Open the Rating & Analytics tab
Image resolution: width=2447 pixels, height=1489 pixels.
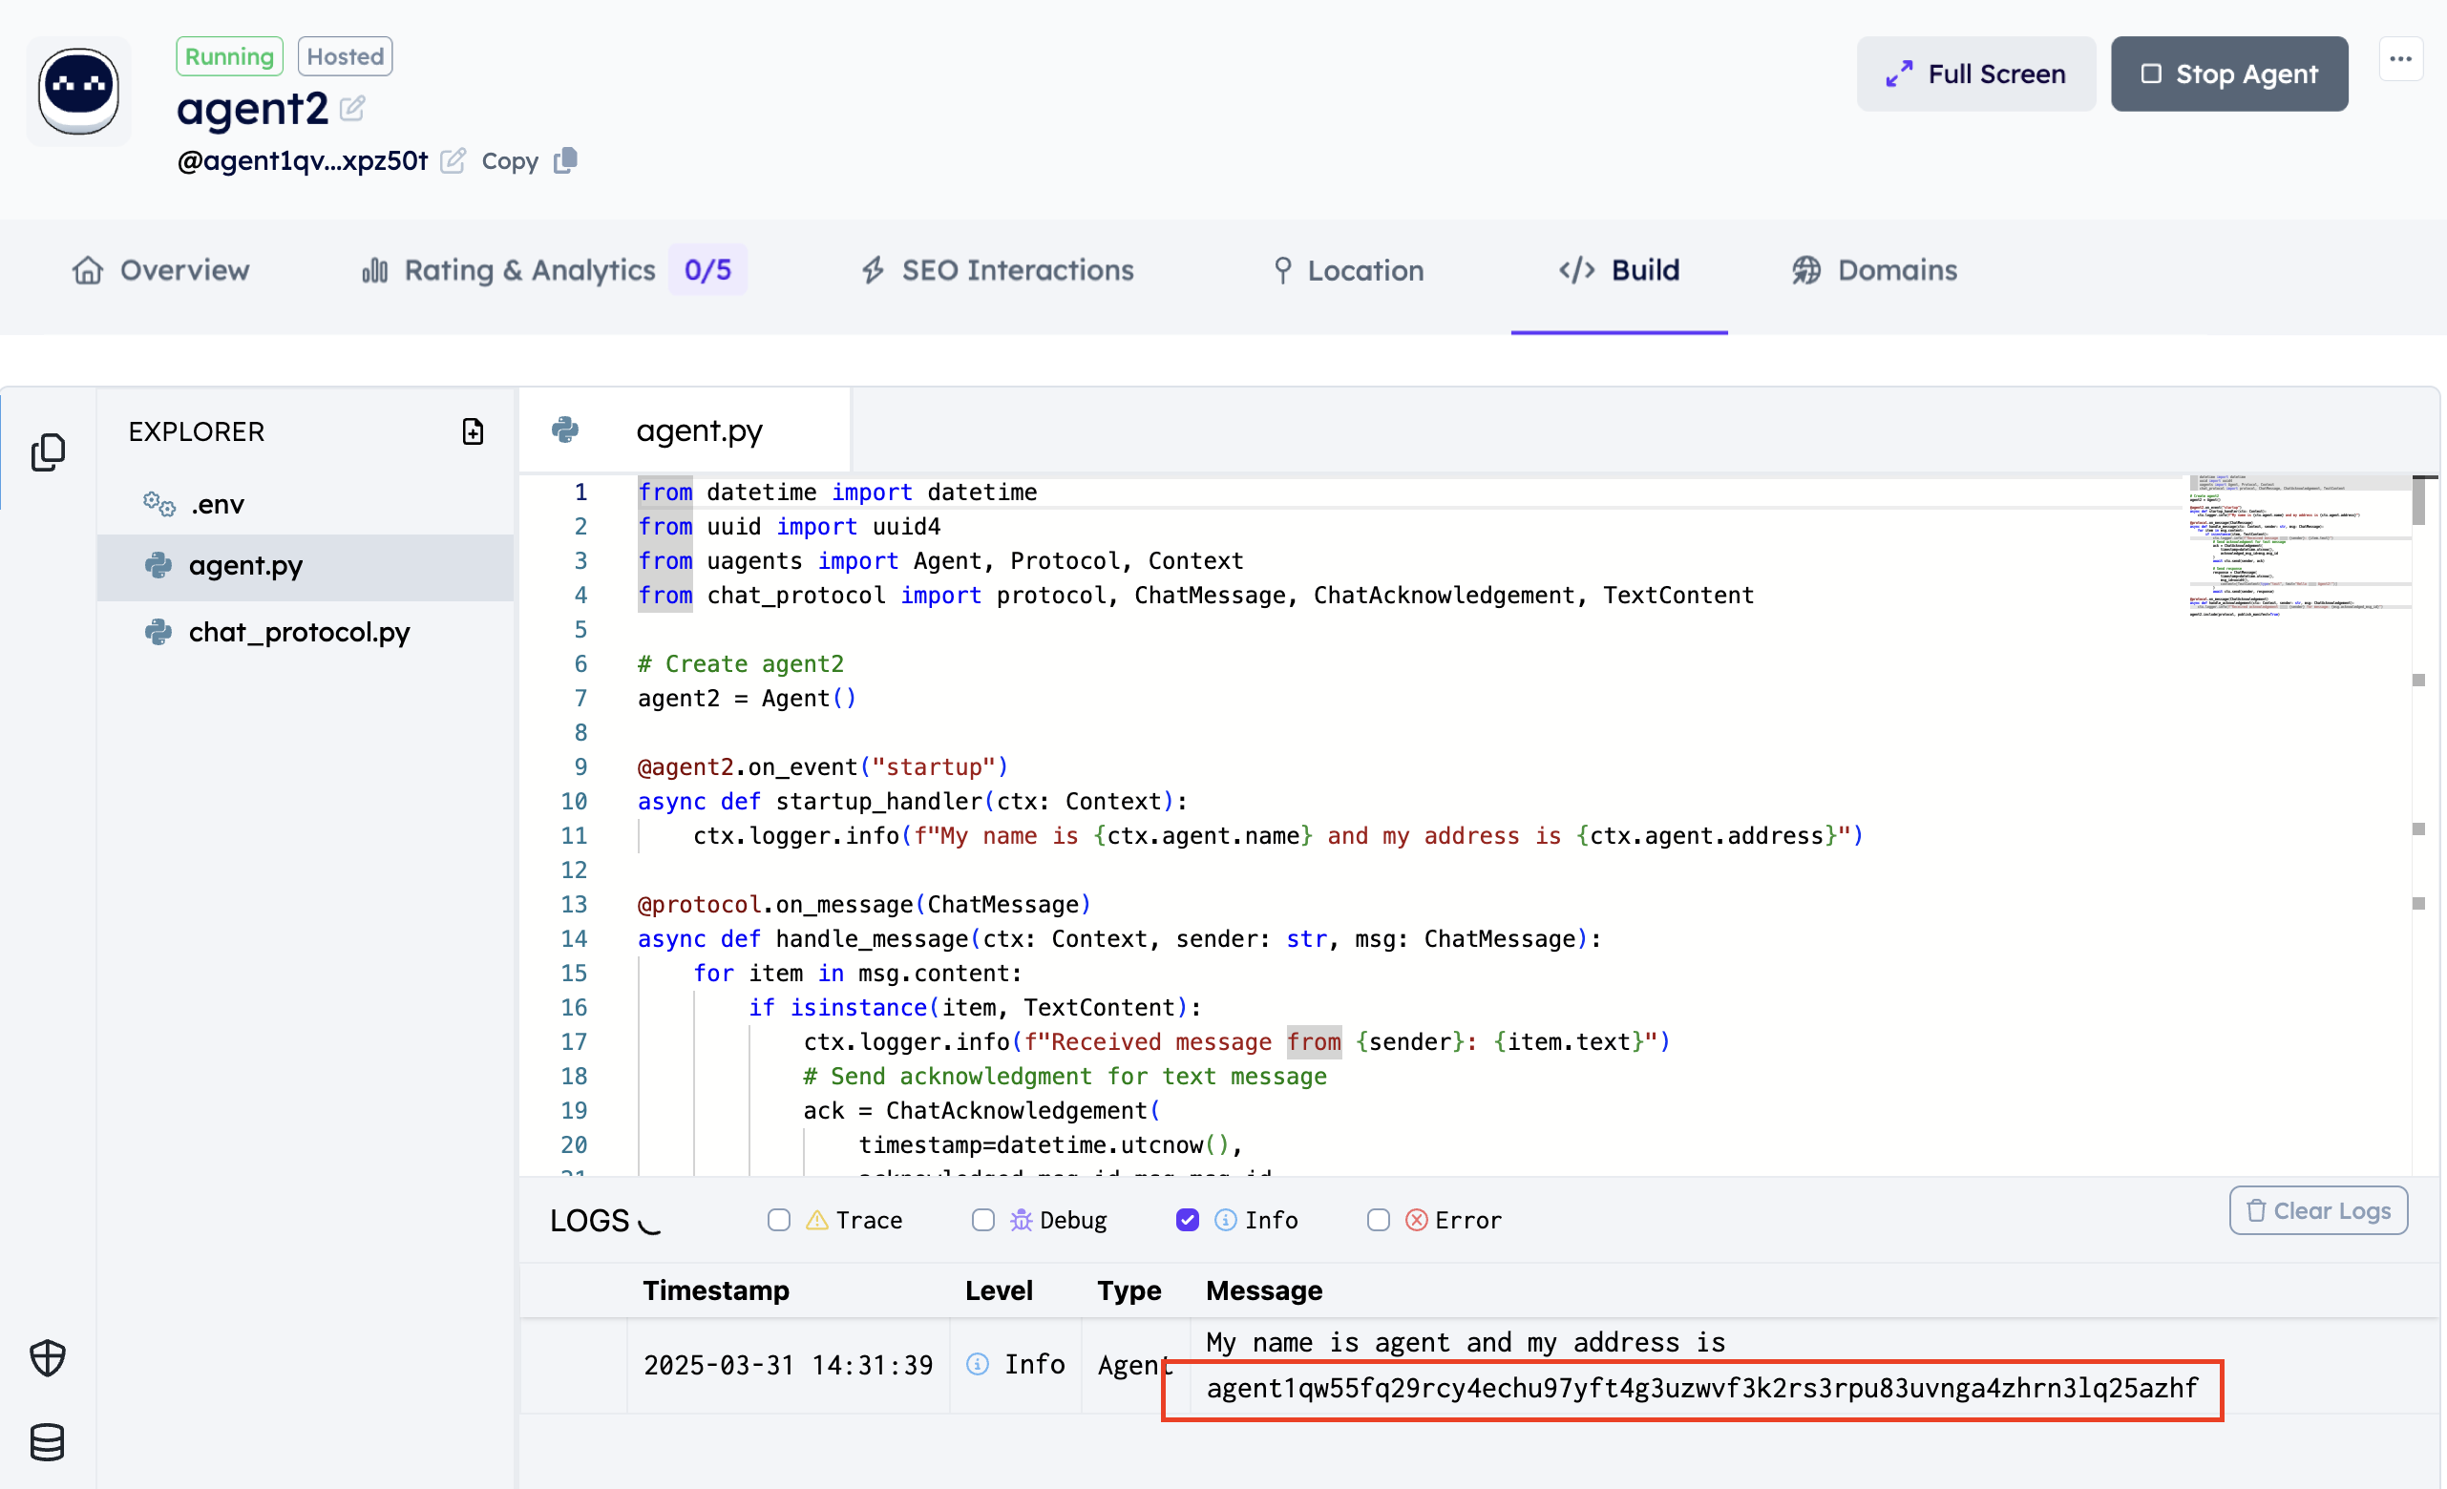[529, 270]
